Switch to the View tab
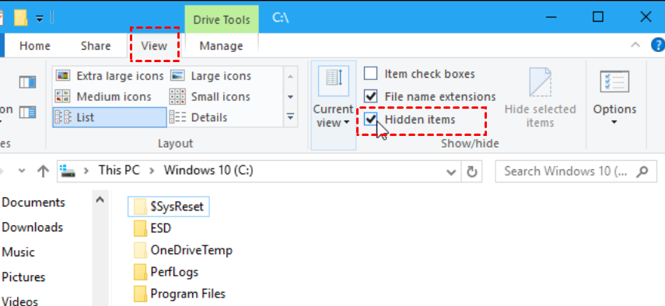This screenshot has height=306, width=665. click(x=154, y=46)
